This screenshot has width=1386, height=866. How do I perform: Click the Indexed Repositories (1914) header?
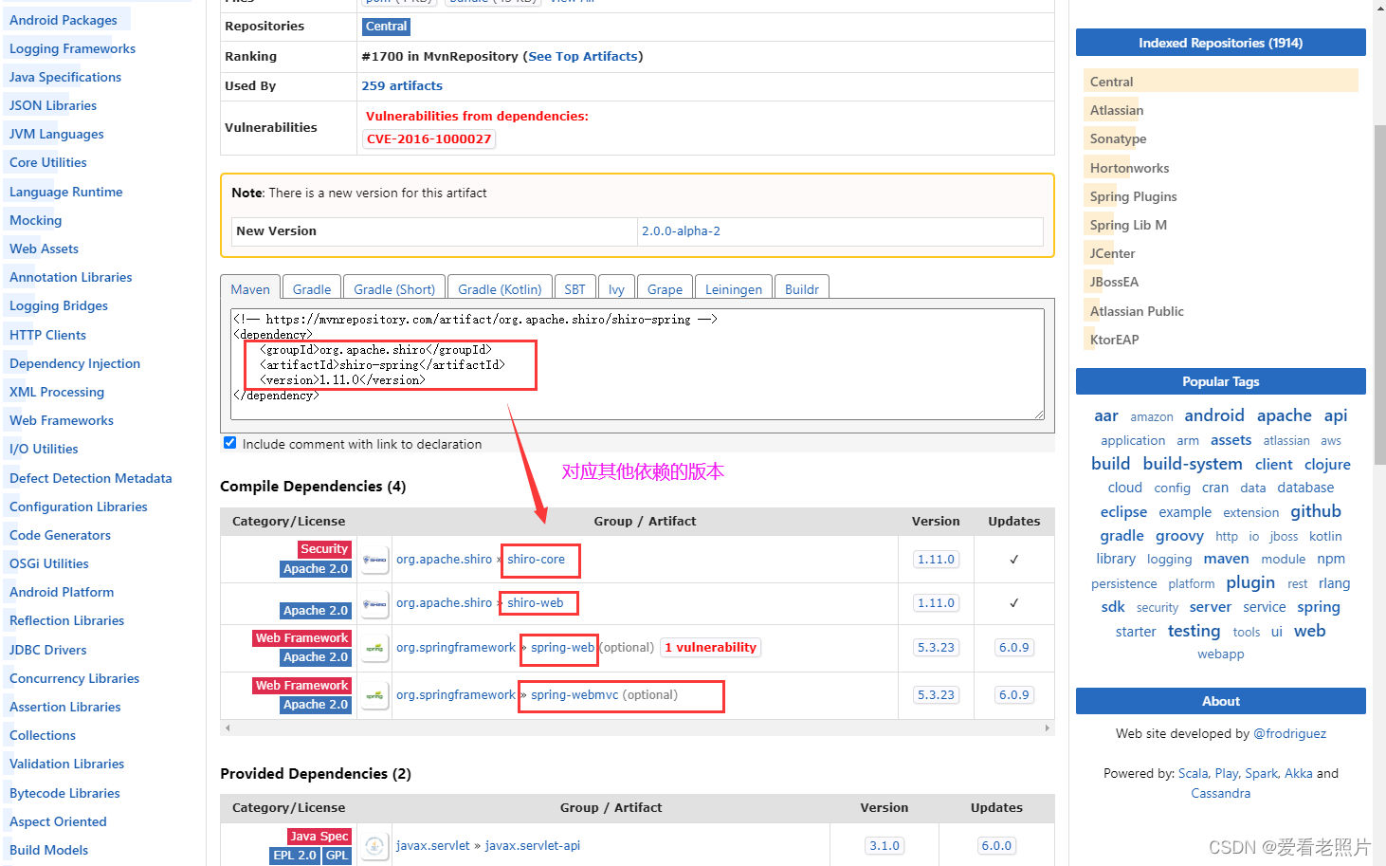[1220, 43]
